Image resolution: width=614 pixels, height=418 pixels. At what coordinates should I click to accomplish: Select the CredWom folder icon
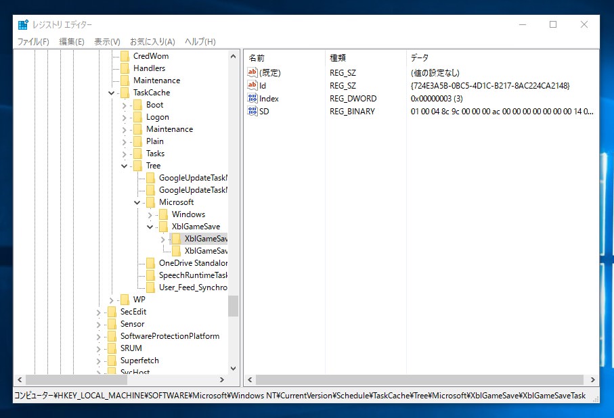click(125, 56)
